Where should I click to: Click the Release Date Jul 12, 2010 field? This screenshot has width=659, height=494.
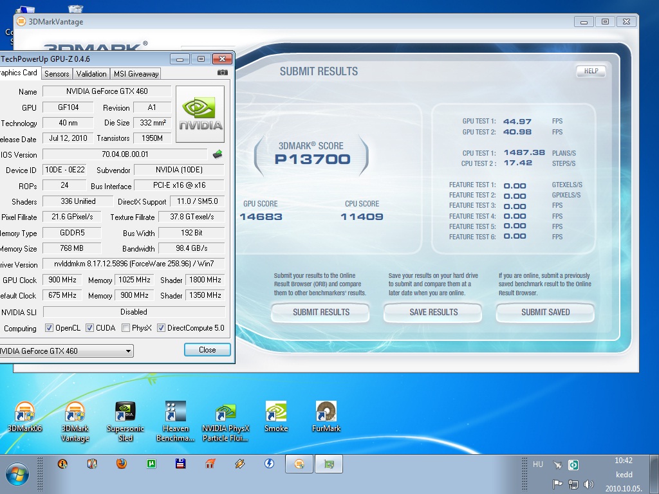(x=68, y=138)
